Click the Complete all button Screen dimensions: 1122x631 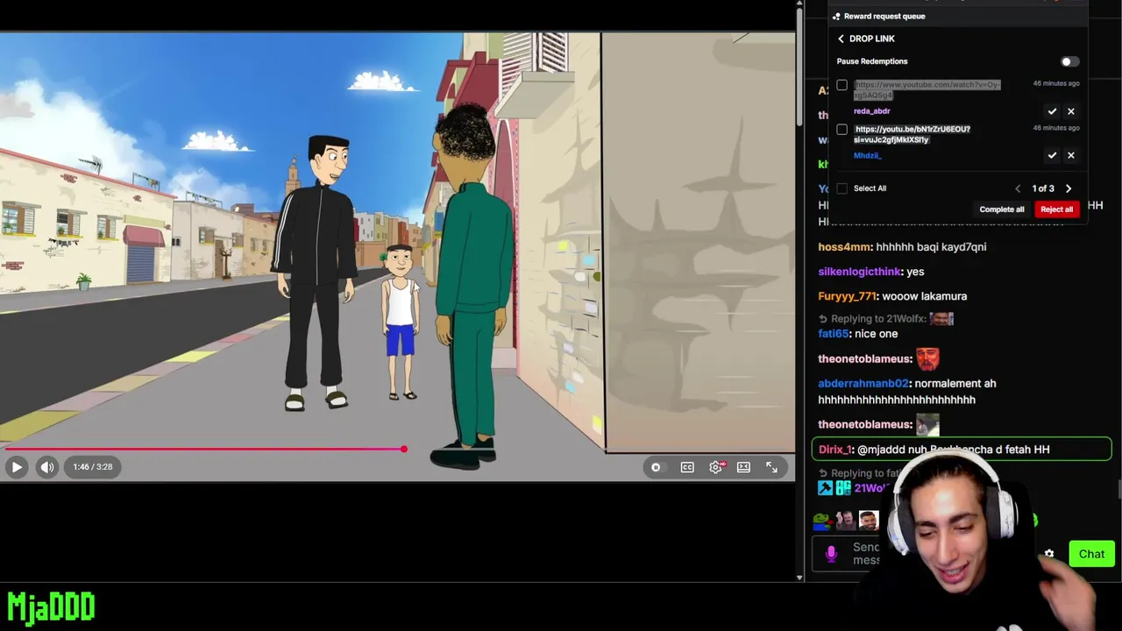(1002, 209)
